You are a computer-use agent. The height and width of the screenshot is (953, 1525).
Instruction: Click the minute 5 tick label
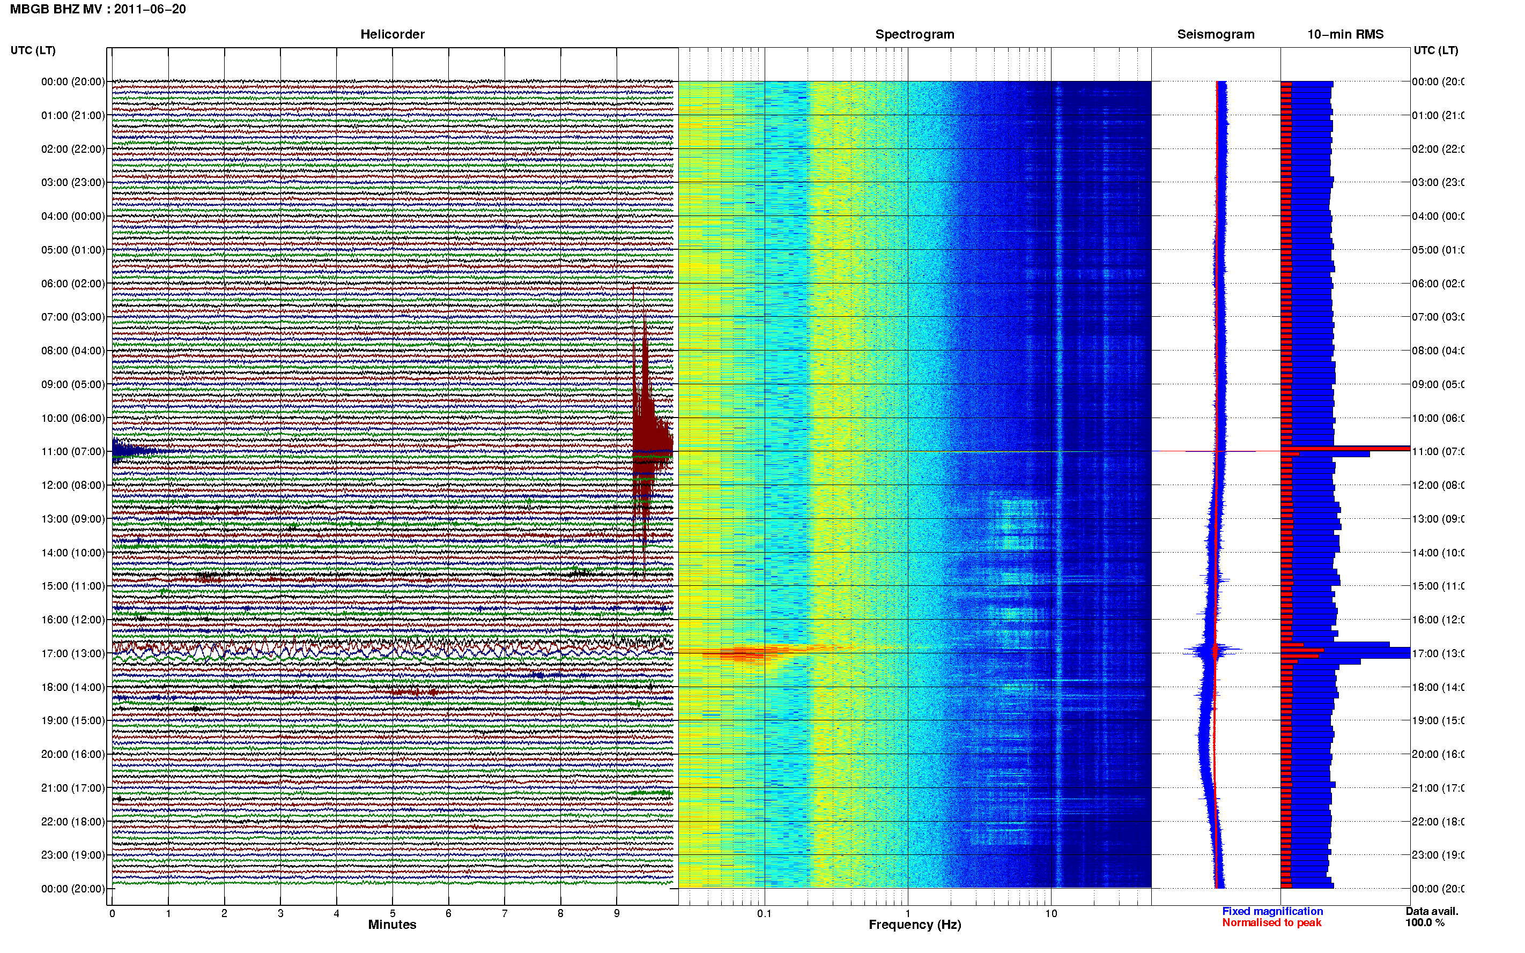tap(392, 913)
